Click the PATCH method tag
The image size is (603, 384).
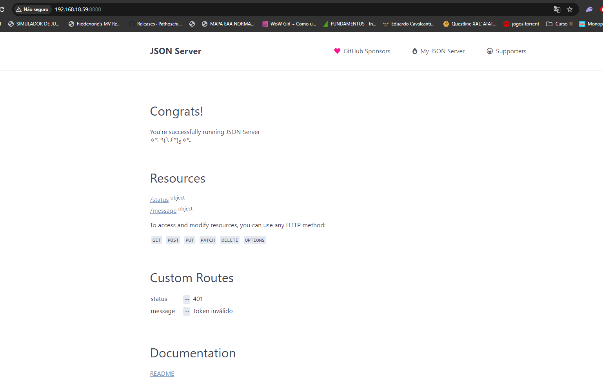tap(208, 240)
